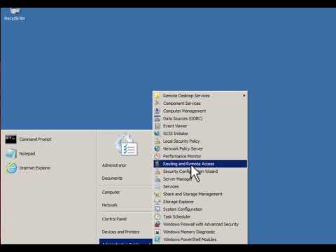This screenshot has width=336, height=252.
Task: Select Local Security Policy menu entry
Action: click(200, 141)
